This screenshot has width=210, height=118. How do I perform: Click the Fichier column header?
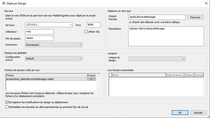pyautogui.click(x=46, y=75)
